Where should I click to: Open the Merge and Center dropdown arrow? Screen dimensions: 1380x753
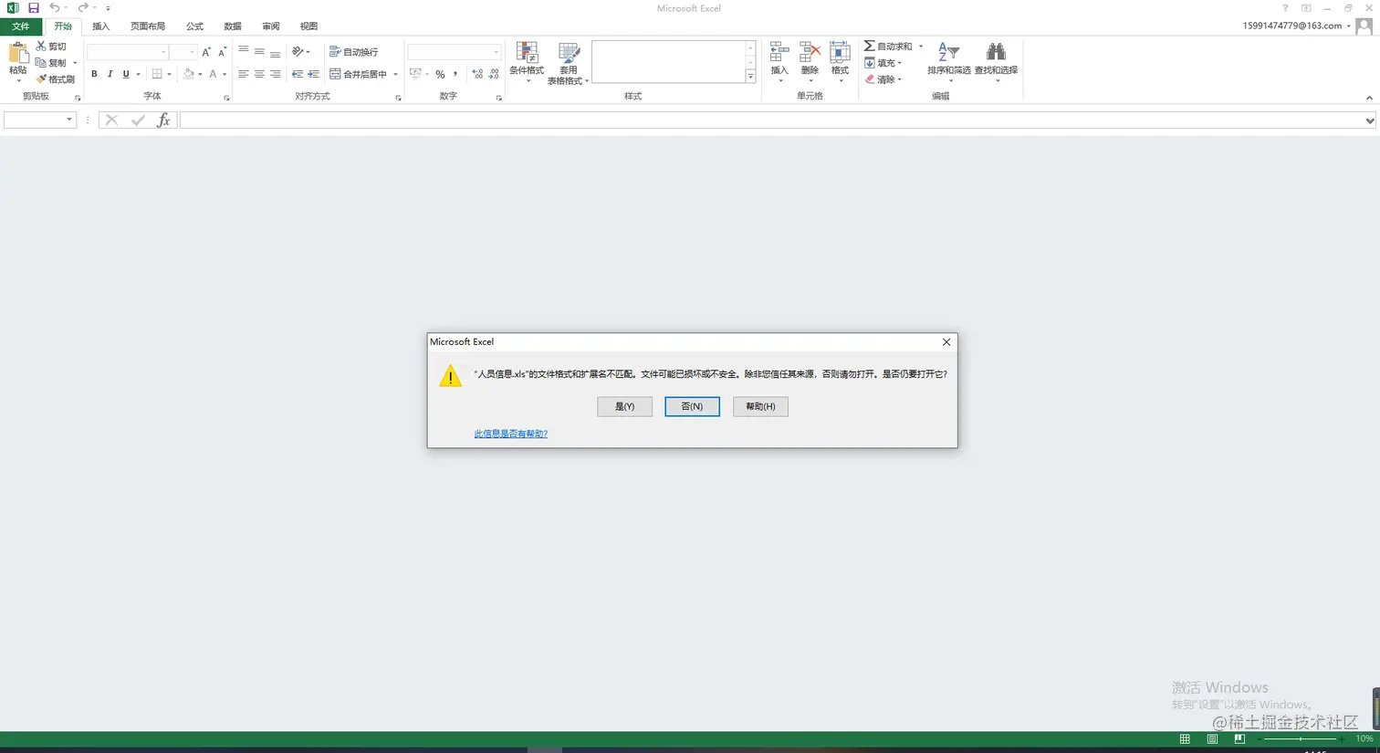(395, 74)
